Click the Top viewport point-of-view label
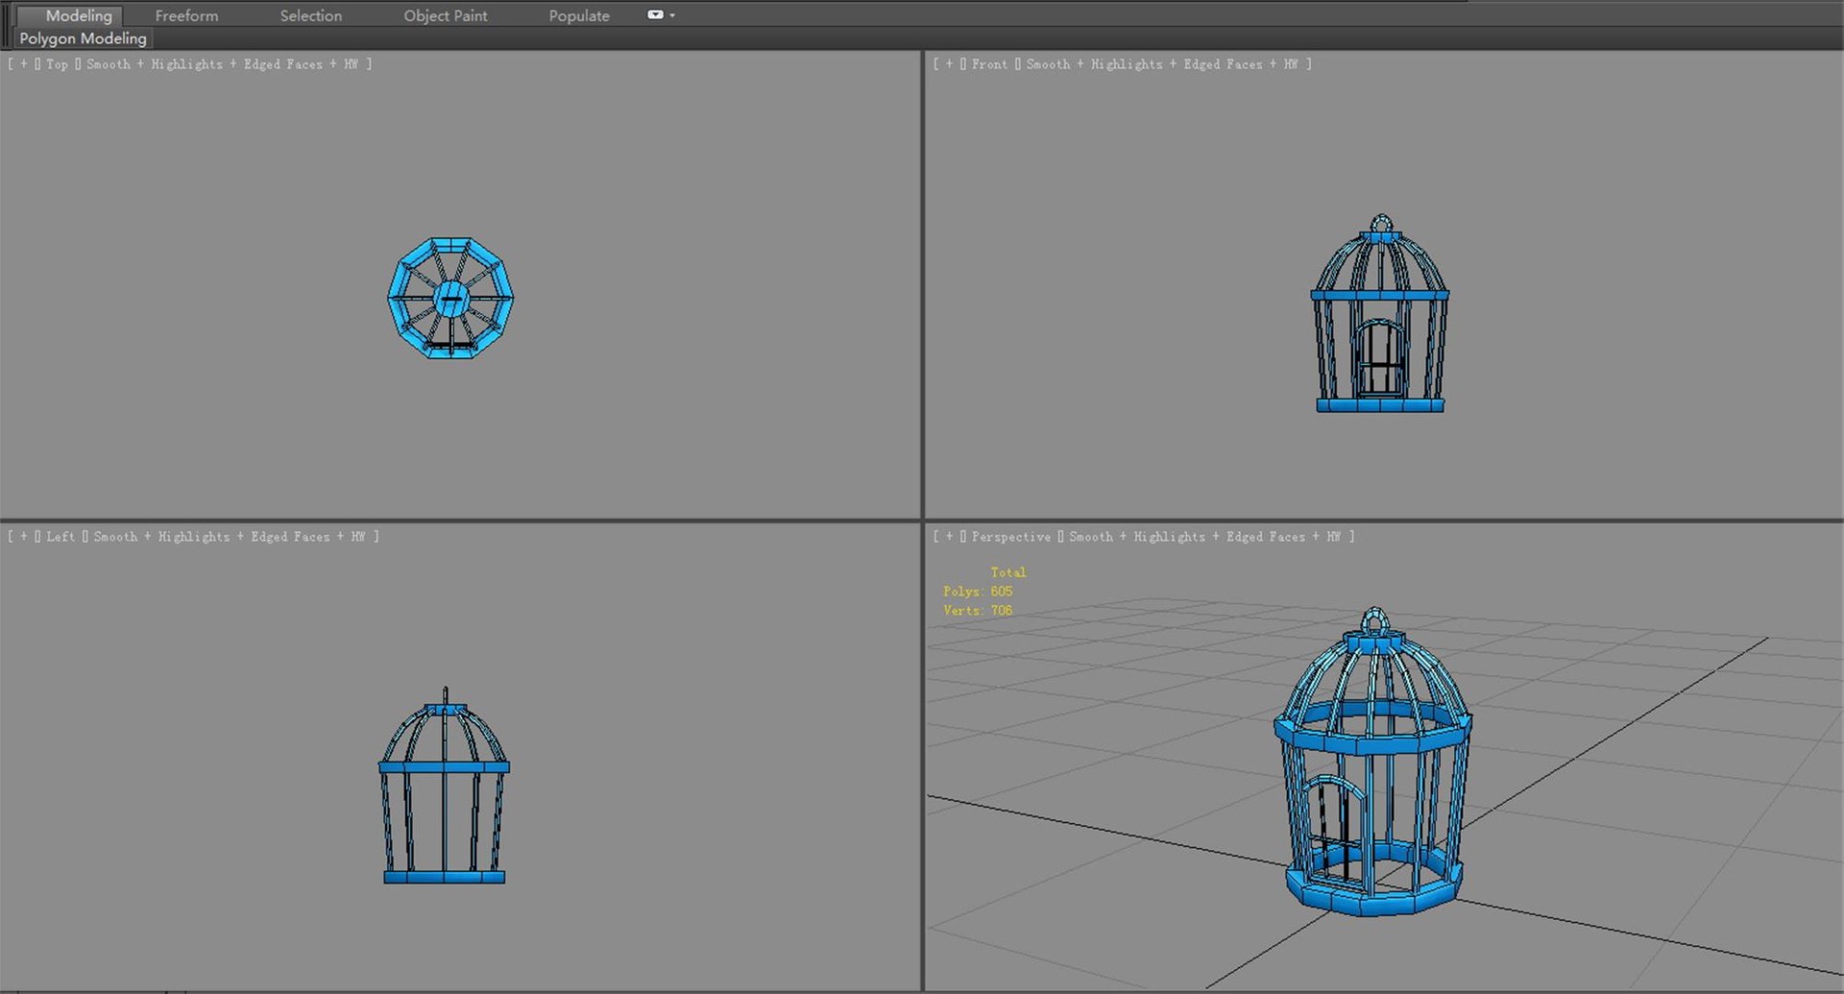This screenshot has height=994, width=1844. tap(58, 64)
